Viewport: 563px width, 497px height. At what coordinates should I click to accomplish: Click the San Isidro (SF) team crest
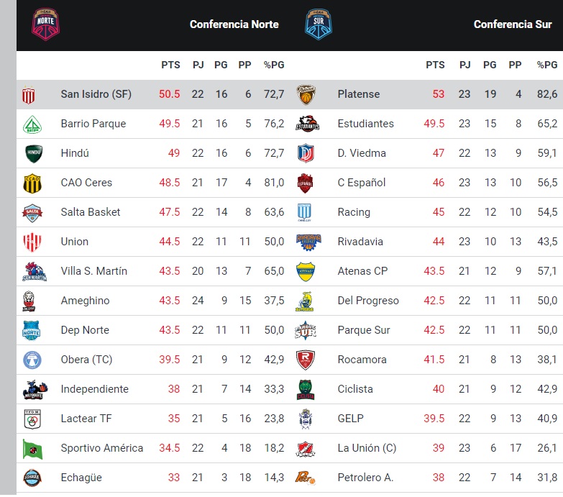(x=29, y=94)
